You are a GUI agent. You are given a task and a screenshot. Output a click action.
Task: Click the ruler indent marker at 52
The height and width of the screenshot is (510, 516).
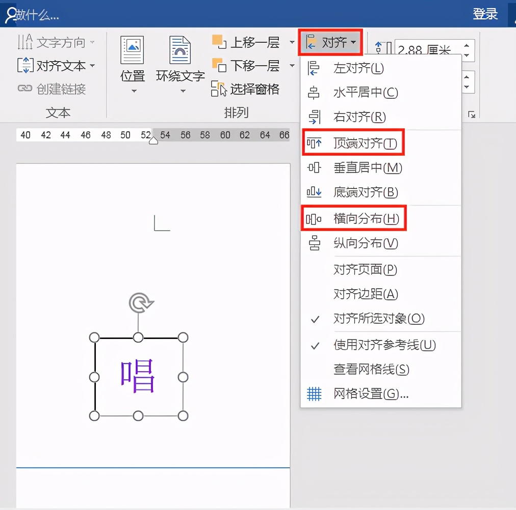click(x=153, y=140)
